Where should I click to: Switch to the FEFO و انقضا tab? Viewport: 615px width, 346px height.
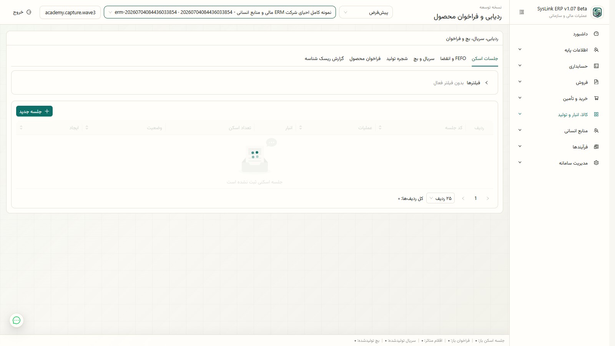453,58
